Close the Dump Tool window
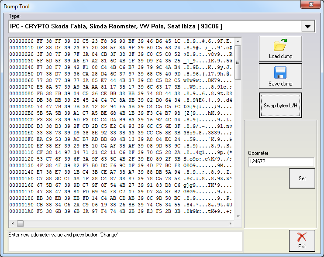This screenshot has width=324, height=257. [311, 4]
